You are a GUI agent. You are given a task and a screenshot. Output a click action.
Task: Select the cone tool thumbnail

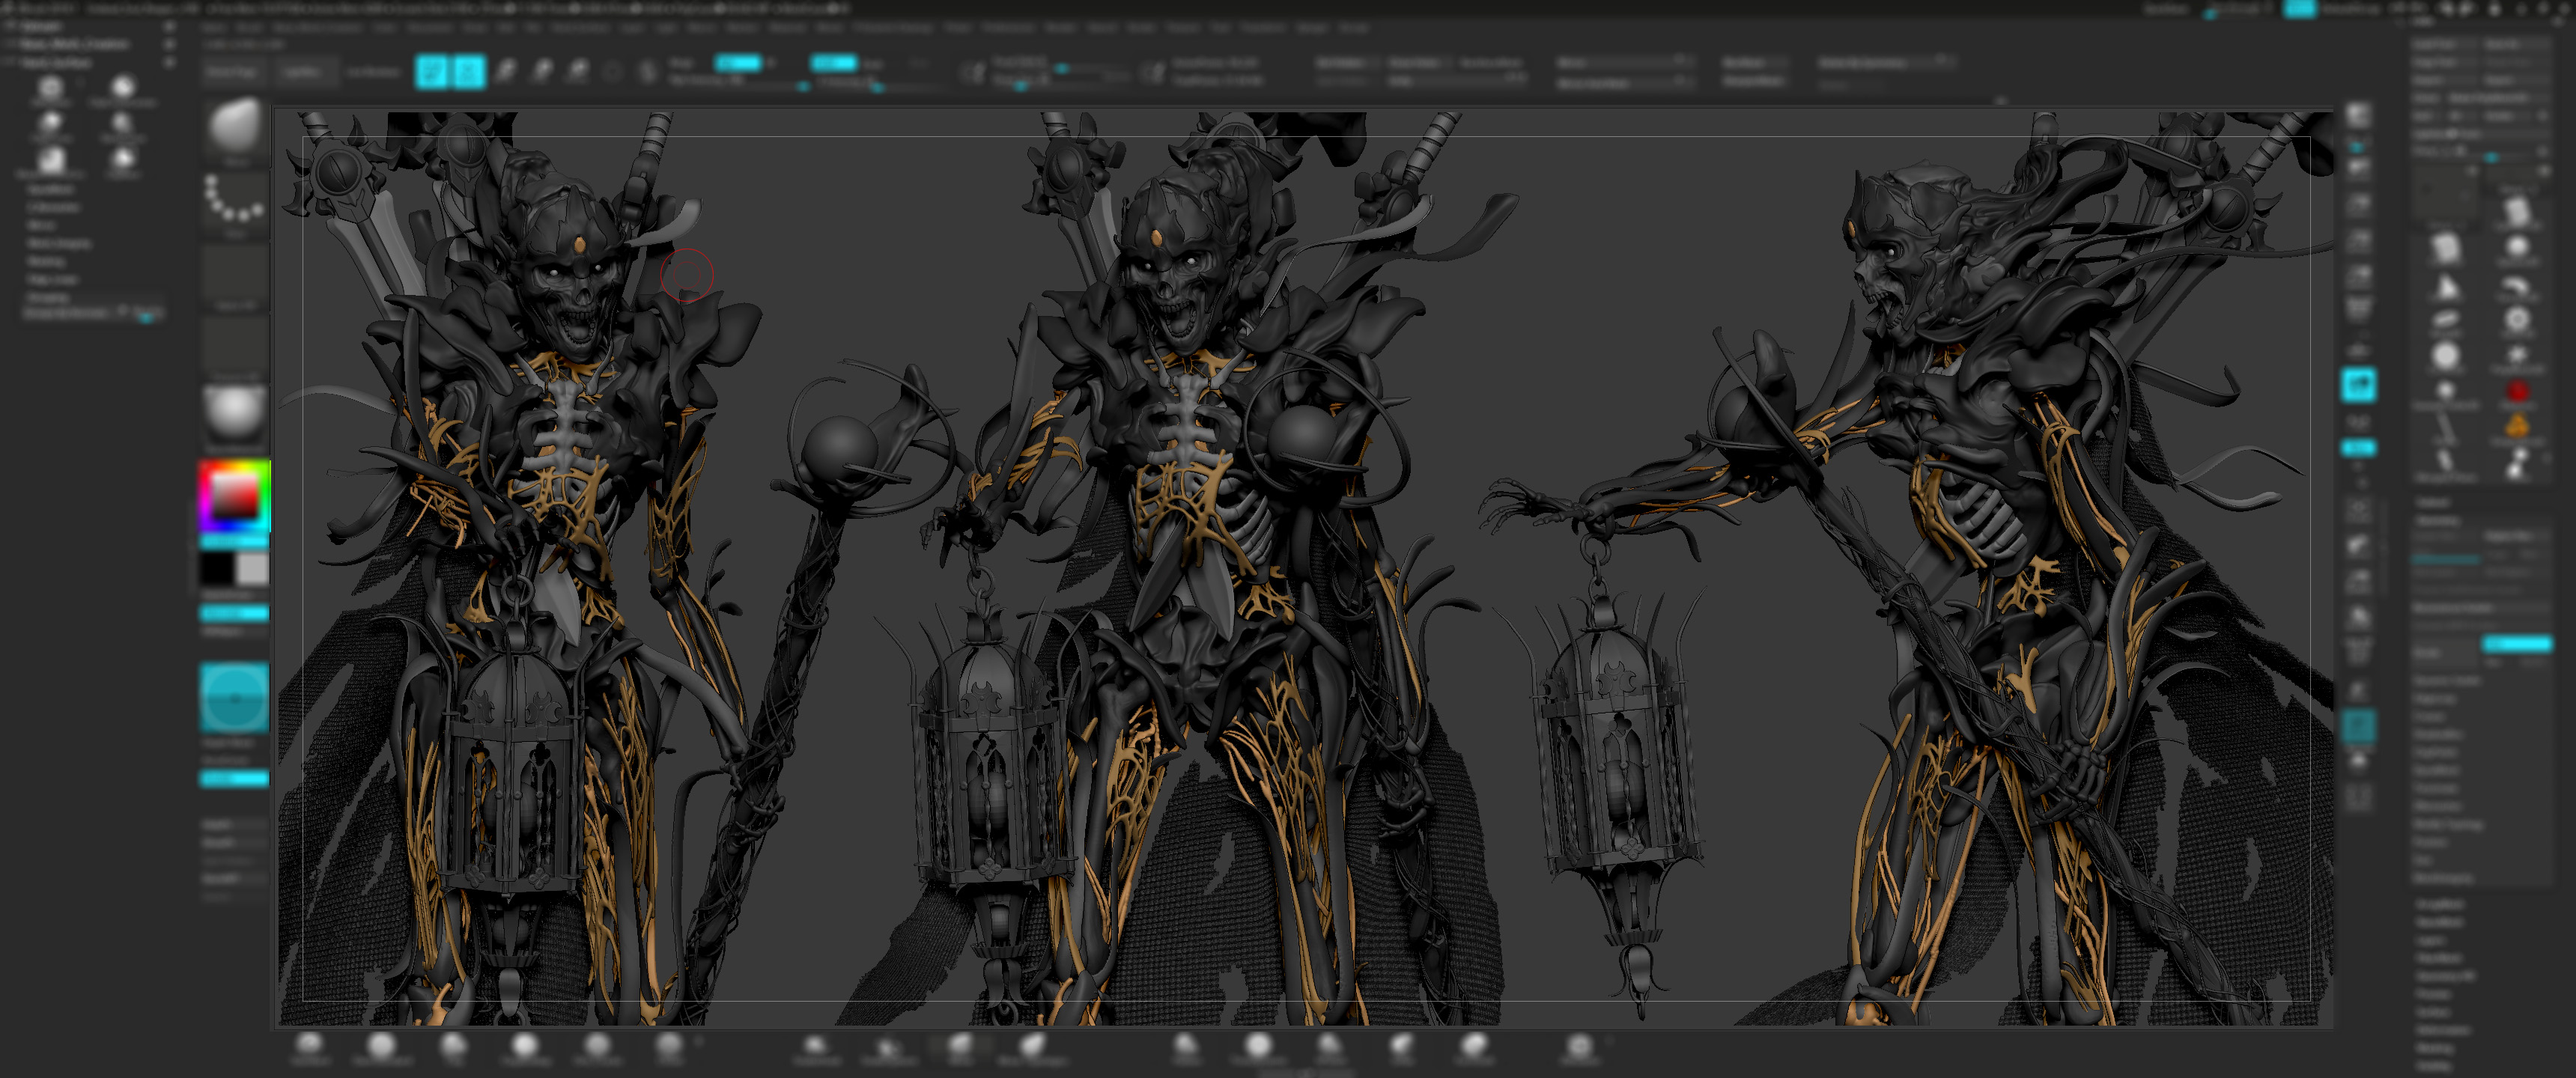click(x=2446, y=288)
